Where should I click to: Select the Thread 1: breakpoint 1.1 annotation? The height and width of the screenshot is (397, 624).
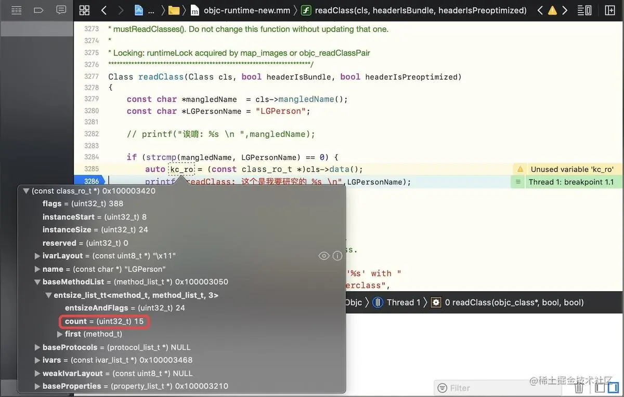coord(571,182)
